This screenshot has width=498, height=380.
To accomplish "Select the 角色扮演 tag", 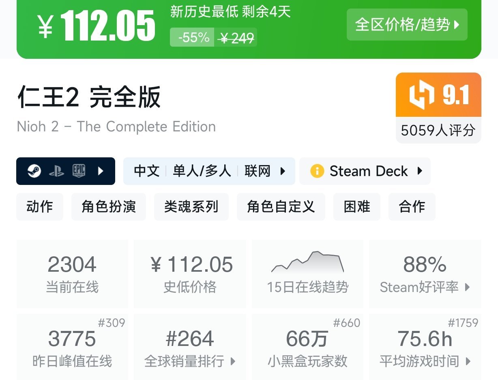I will click(109, 207).
